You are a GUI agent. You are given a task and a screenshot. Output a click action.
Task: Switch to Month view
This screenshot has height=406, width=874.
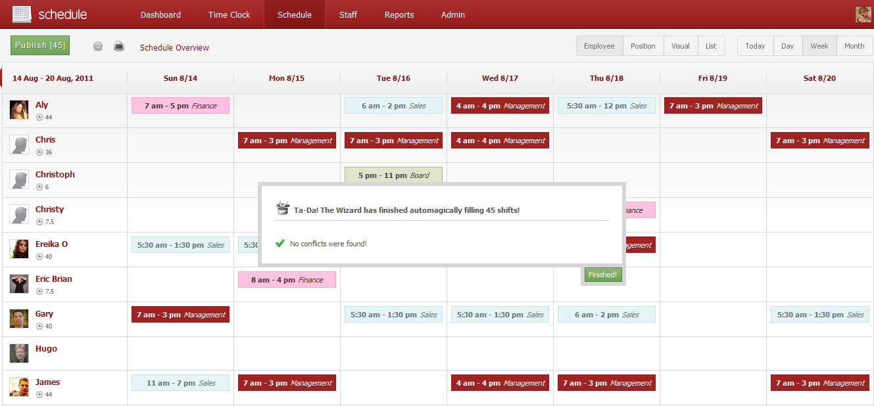[x=854, y=46]
